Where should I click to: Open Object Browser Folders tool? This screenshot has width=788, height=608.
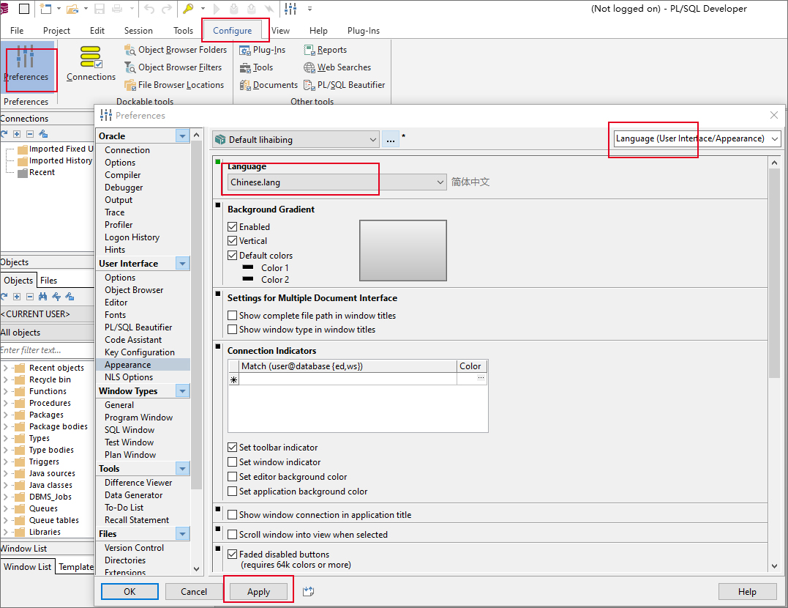click(x=176, y=50)
